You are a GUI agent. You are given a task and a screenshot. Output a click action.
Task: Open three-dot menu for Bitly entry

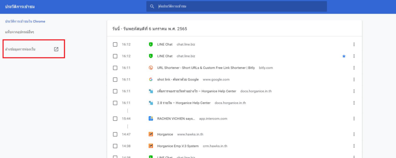pyautogui.click(x=354, y=68)
